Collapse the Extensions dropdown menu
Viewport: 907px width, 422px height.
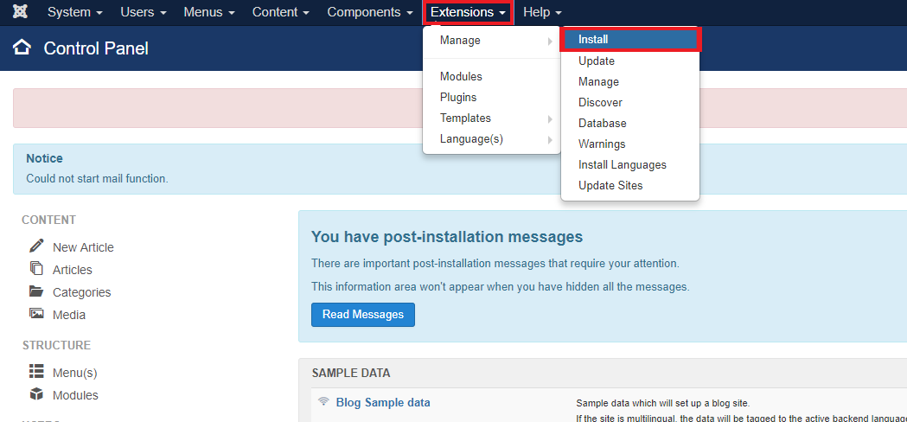tap(468, 12)
